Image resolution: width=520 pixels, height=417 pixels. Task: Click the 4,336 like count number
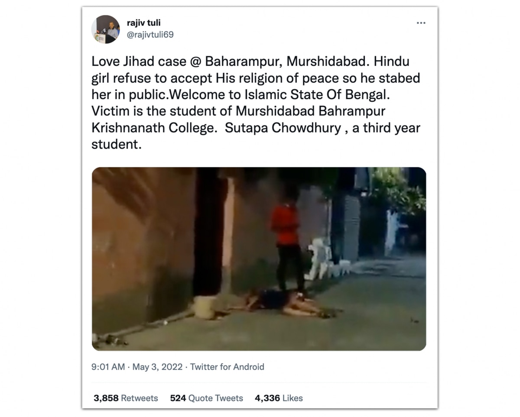[x=267, y=398]
